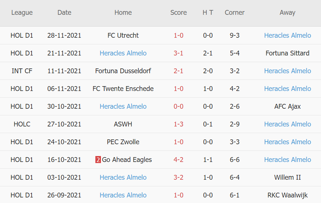The height and width of the screenshot is (203, 321).
Task: Open Willem II team page
Action: 288,177
